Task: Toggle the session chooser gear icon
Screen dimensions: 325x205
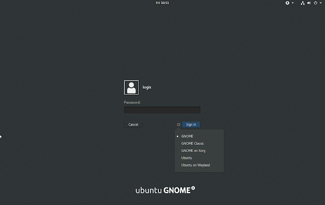Action: coord(178,125)
